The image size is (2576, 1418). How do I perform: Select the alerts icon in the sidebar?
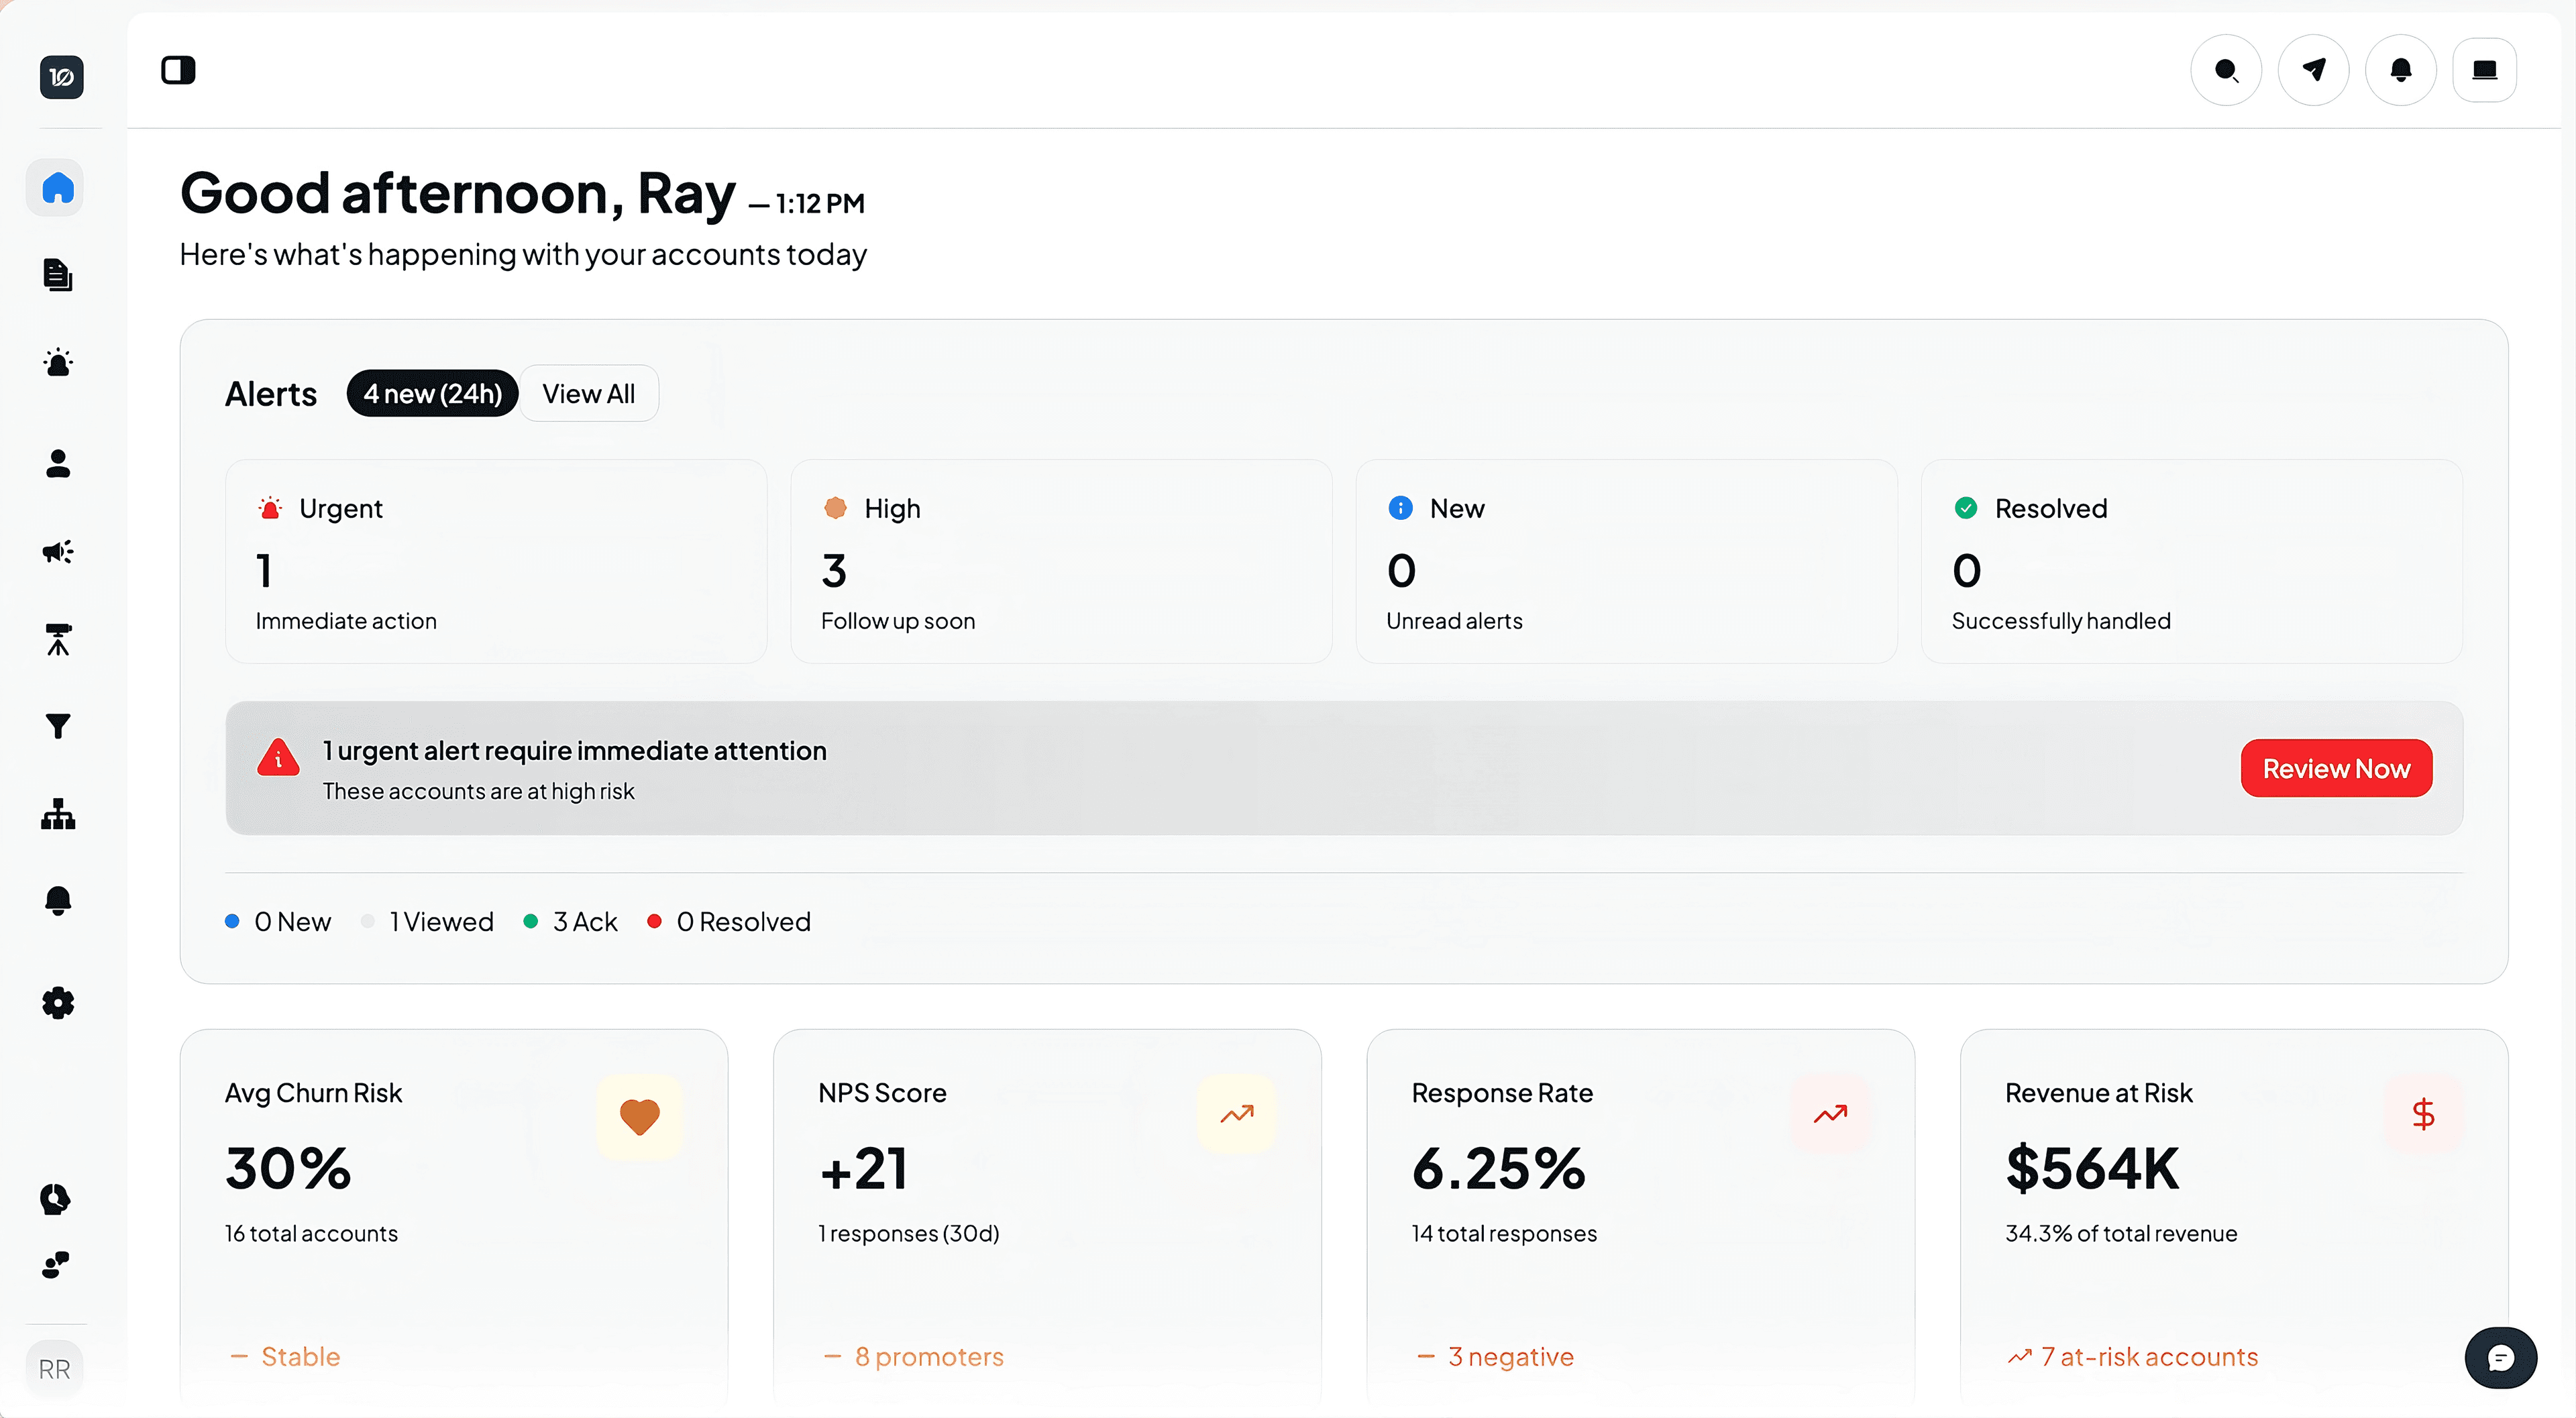57,362
